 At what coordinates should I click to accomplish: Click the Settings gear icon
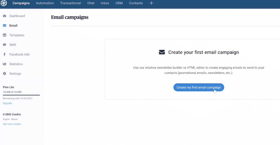(5, 74)
